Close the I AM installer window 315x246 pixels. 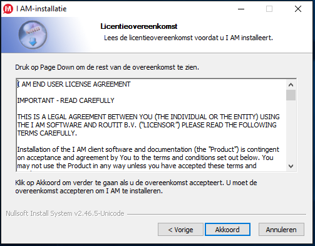298,9
